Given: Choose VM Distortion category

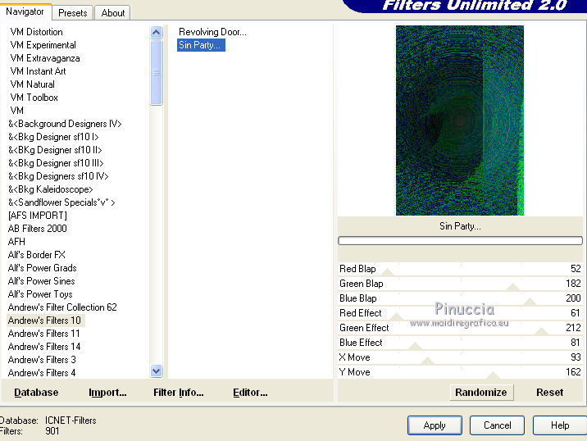Looking at the screenshot, I should pyautogui.click(x=36, y=32).
